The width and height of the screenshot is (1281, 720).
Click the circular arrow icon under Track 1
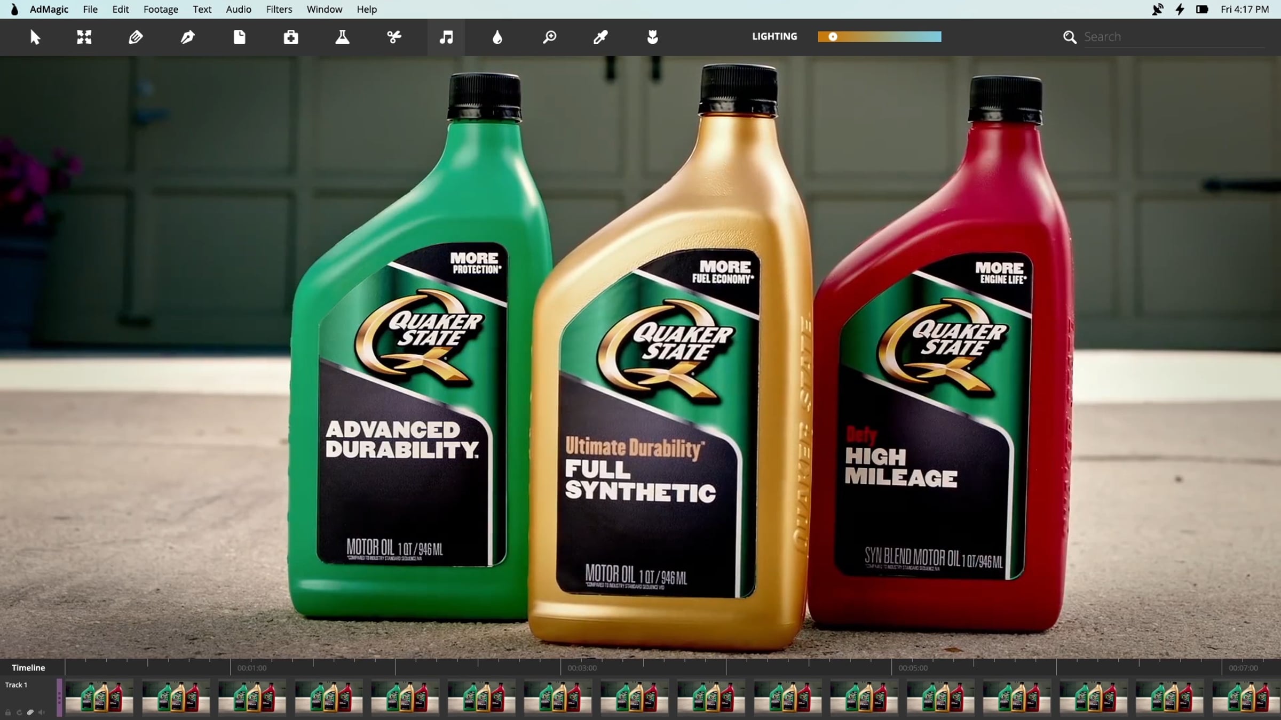click(19, 712)
